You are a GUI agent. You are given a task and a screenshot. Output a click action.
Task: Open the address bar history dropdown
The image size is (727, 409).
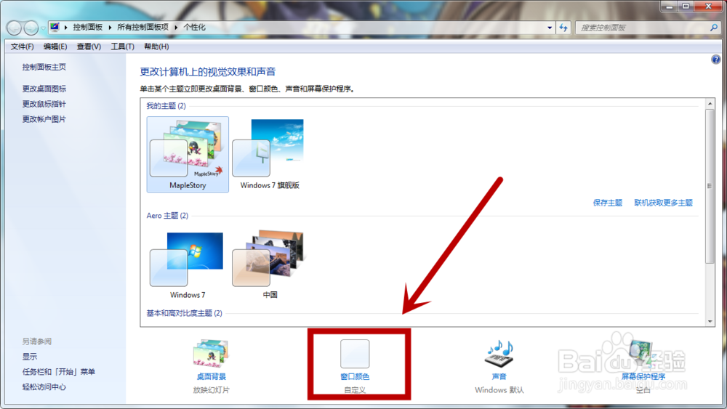(550, 28)
